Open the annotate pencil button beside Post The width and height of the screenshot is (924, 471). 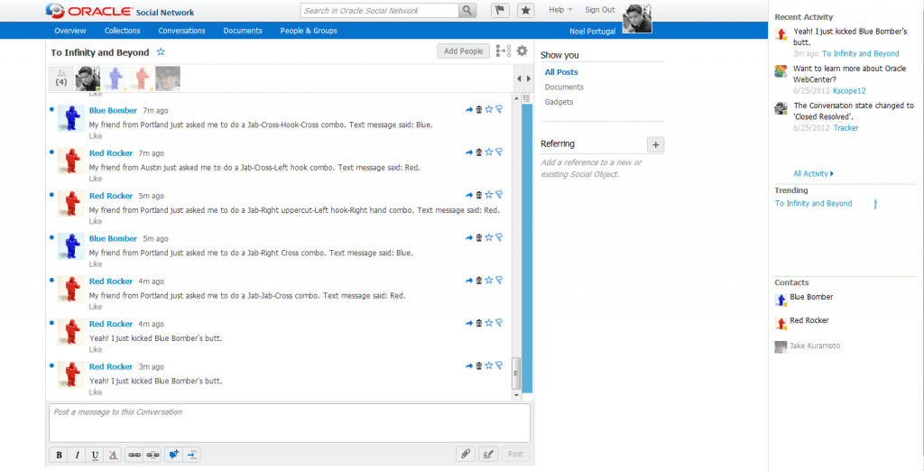point(488,454)
